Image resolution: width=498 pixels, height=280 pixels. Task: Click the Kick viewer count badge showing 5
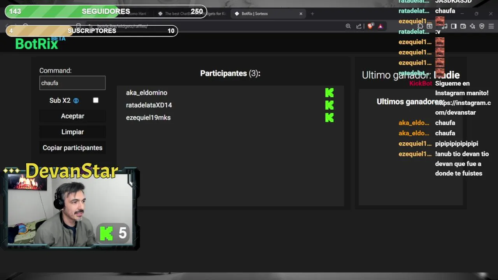113,233
